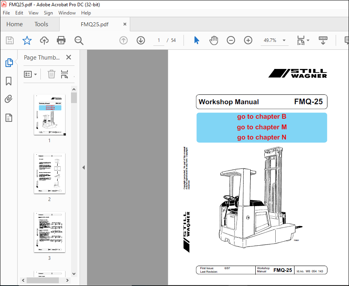Add file to starred favorites

[27, 40]
